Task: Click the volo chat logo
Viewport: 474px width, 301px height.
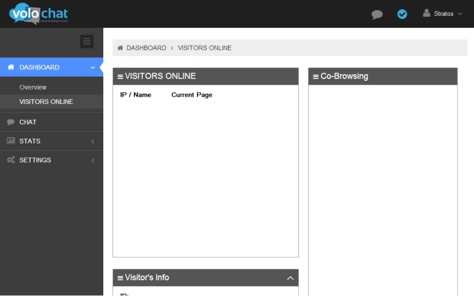Action: [38, 14]
